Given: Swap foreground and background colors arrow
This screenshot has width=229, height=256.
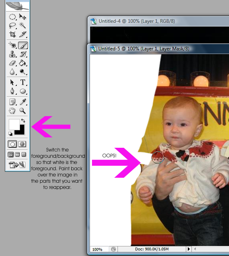Looking at the screenshot, I should pyautogui.click(x=23, y=121).
